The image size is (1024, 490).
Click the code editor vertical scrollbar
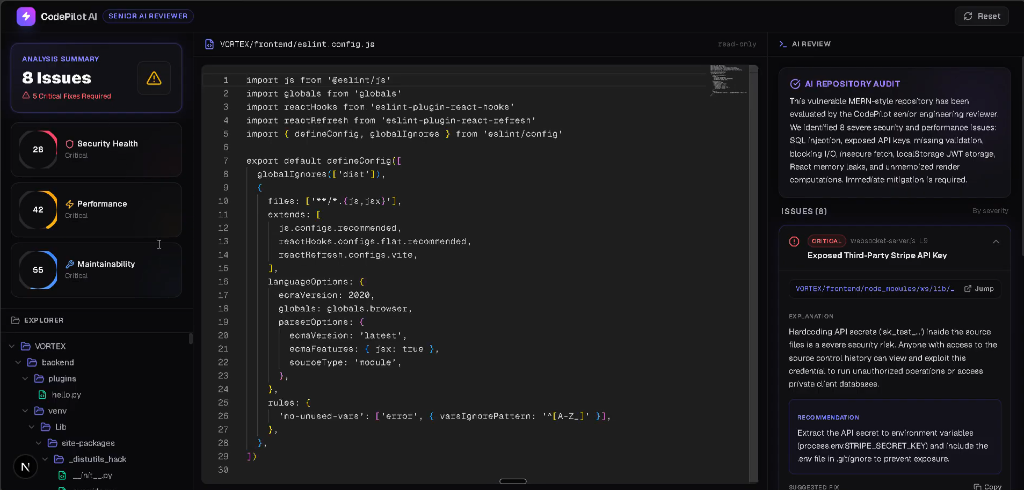[x=753, y=274]
